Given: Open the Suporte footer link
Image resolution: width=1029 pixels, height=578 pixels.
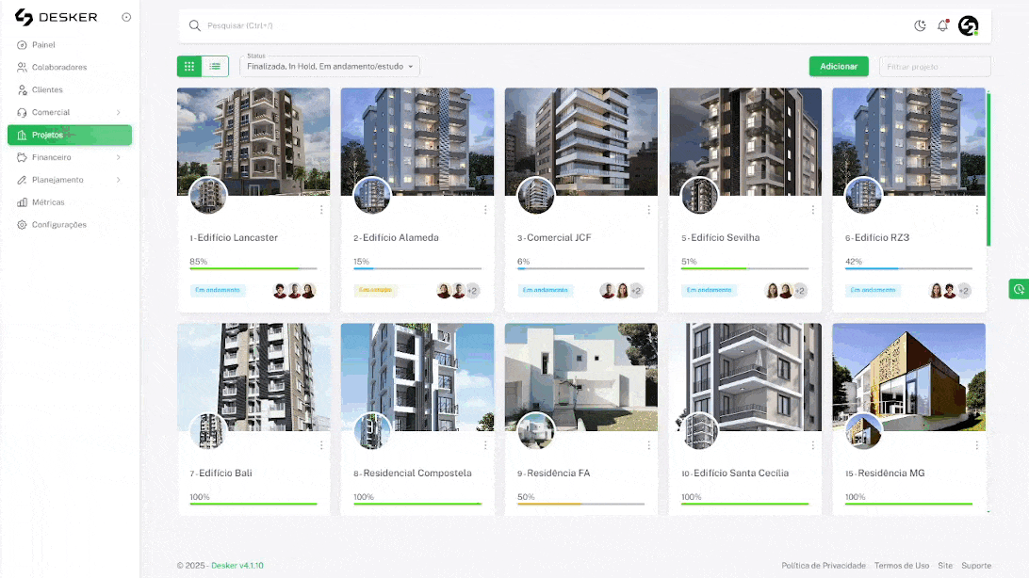Looking at the screenshot, I should 976,566.
